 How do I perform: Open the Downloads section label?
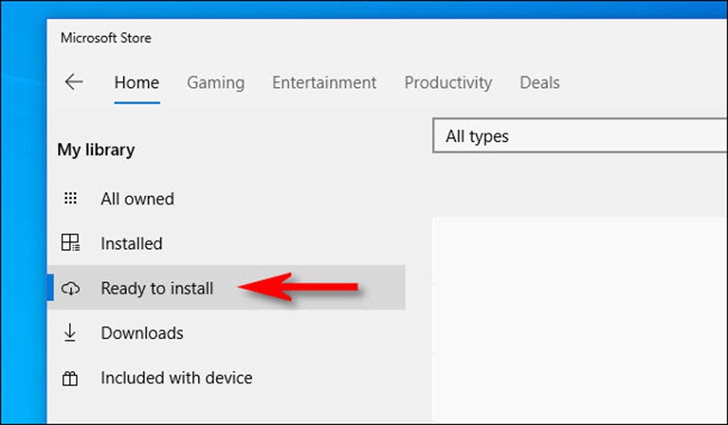click(142, 333)
